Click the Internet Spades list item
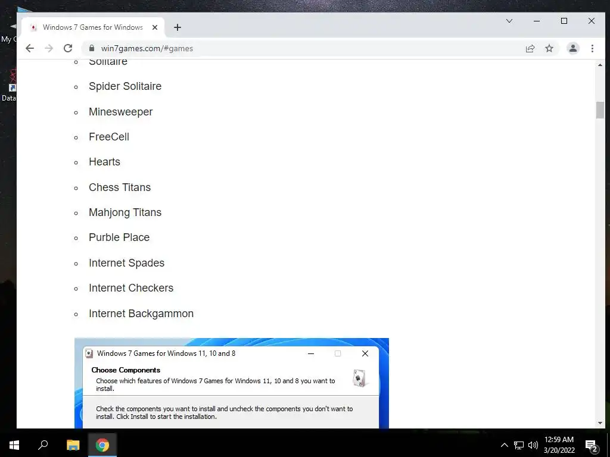The image size is (610, 457). [126, 263]
